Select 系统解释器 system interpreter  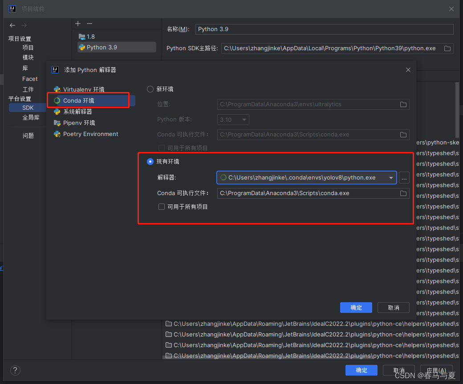point(73,112)
